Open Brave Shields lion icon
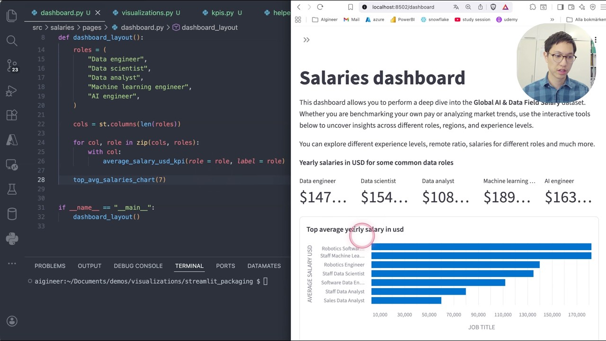The height and width of the screenshot is (341, 606). click(493, 7)
